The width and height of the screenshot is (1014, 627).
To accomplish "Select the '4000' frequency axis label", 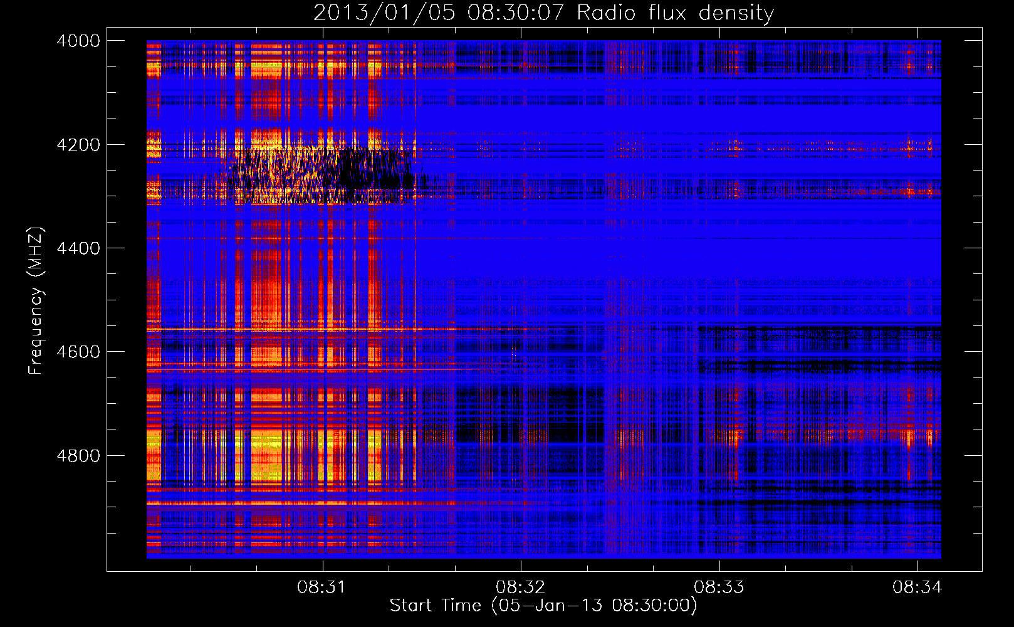I will click(x=78, y=41).
